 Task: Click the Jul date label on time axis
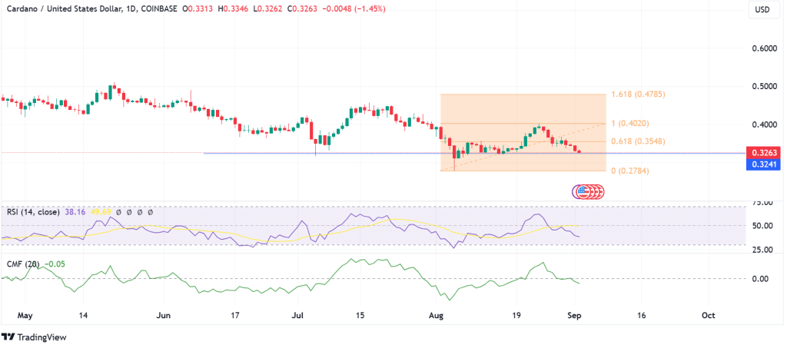[x=297, y=316]
